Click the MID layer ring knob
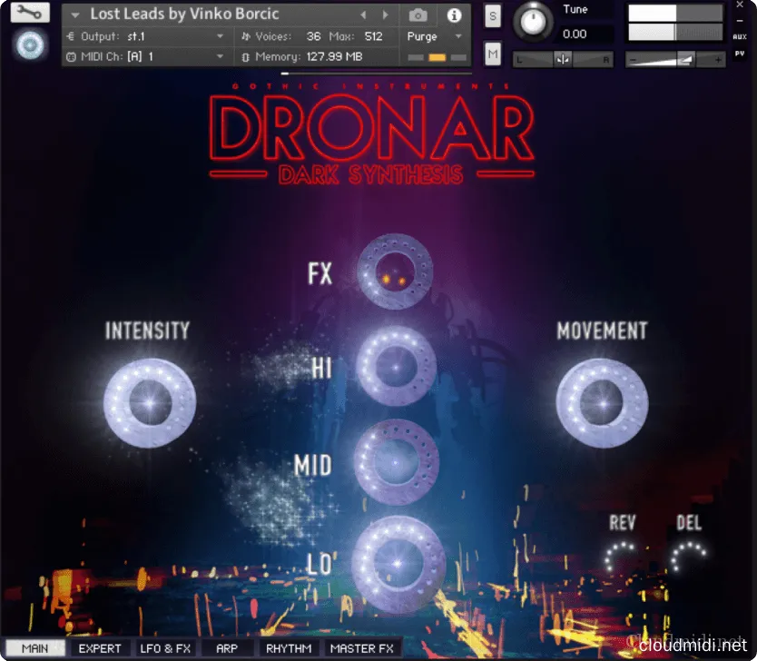757x661 pixels. pos(396,462)
